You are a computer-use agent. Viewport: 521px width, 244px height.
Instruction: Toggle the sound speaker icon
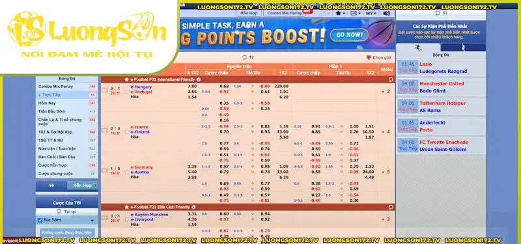pyautogui.click(x=386, y=13)
